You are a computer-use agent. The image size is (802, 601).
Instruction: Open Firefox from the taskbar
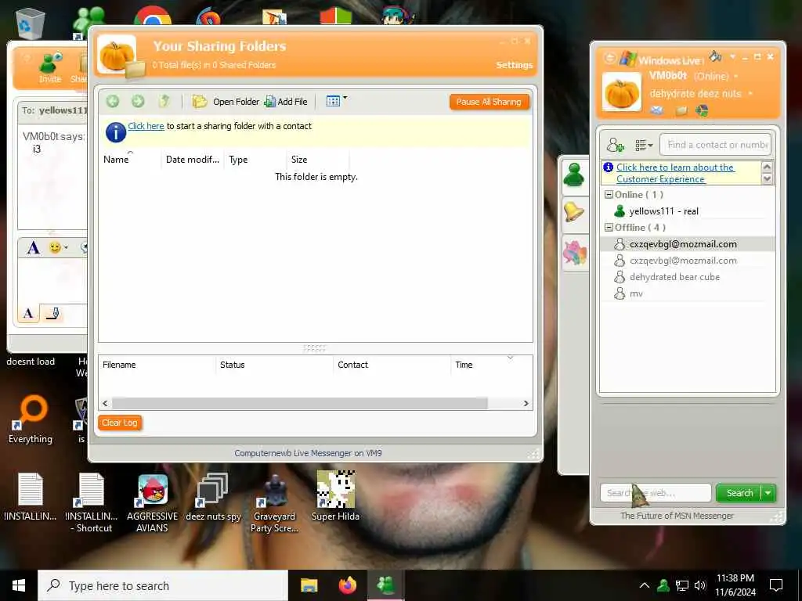coord(347,585)
